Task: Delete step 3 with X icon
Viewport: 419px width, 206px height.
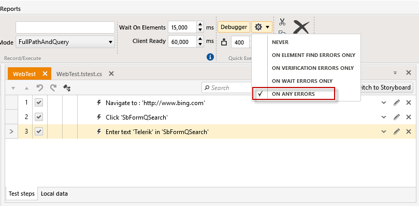Action: pyautogui.click(x=408, y=131)
